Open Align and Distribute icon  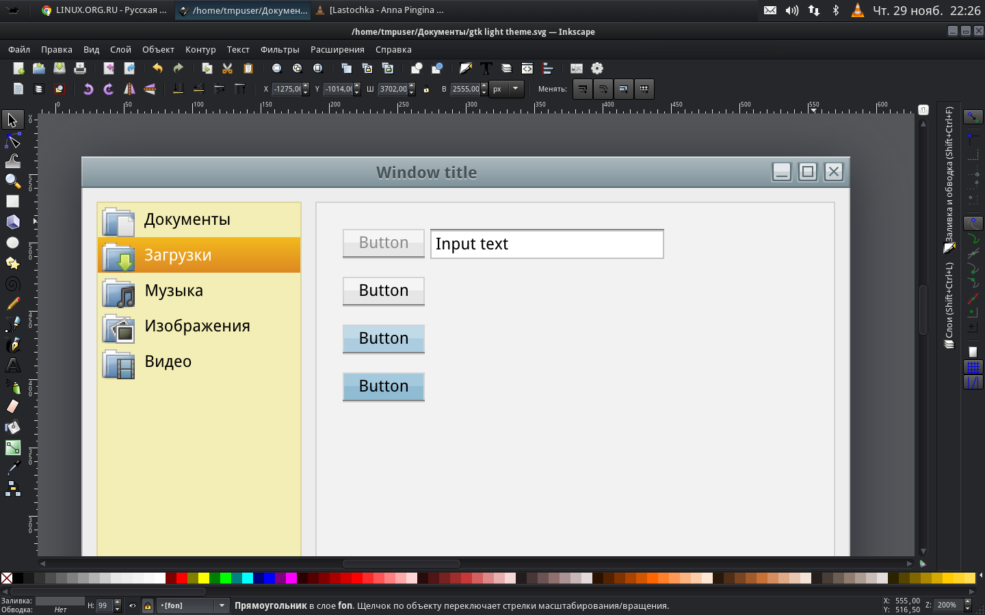548,68
